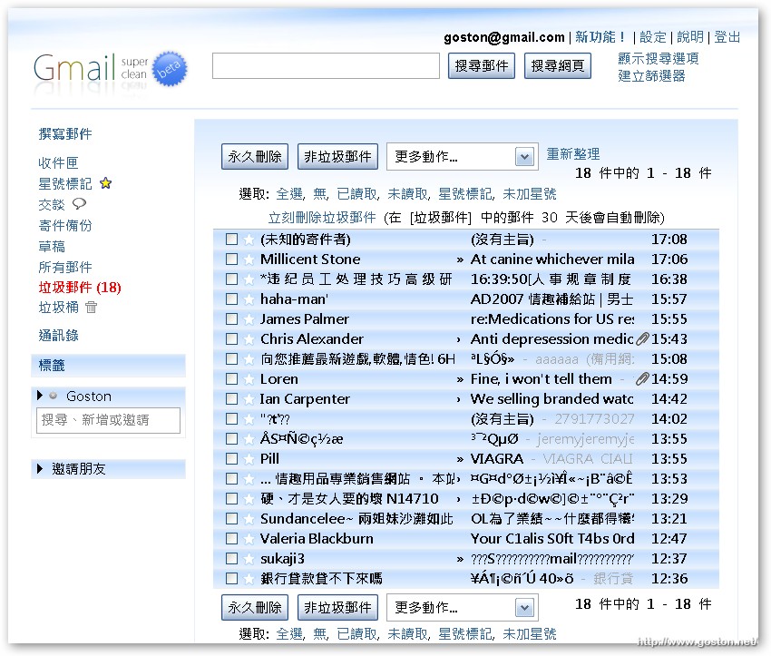Focus the mail search input field

pos(326,66)
